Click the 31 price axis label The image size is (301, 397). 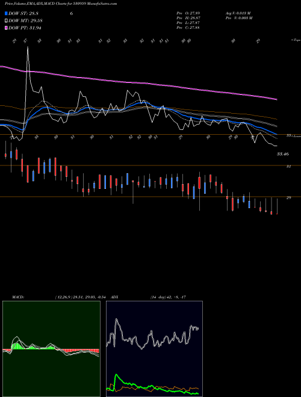click(288, 167)
